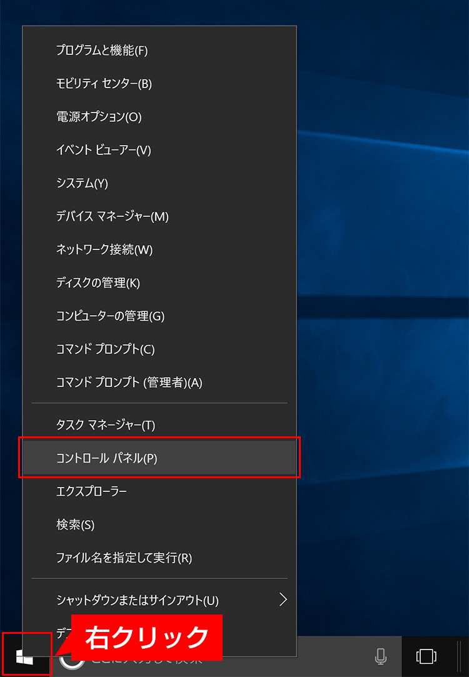This screenshot has height=677, width=469.
Task: Launch コンピューターの管理(G)
Action: (x=159, y=316)
